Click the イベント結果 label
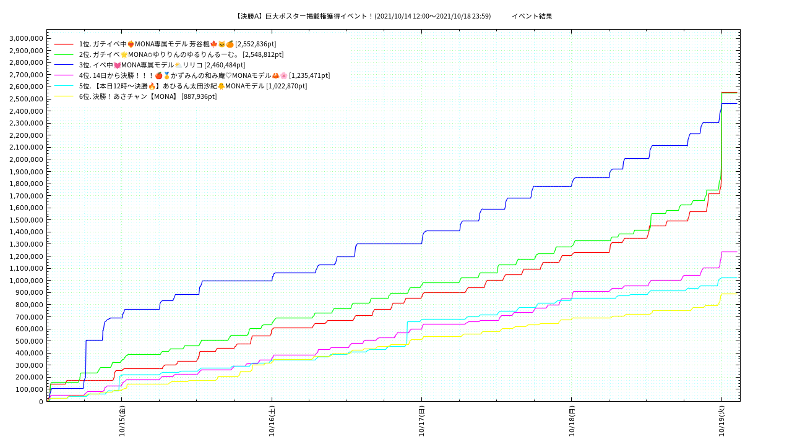 532,16
